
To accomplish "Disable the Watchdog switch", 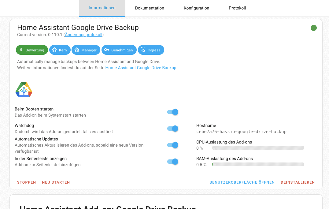I will [173, 129].
